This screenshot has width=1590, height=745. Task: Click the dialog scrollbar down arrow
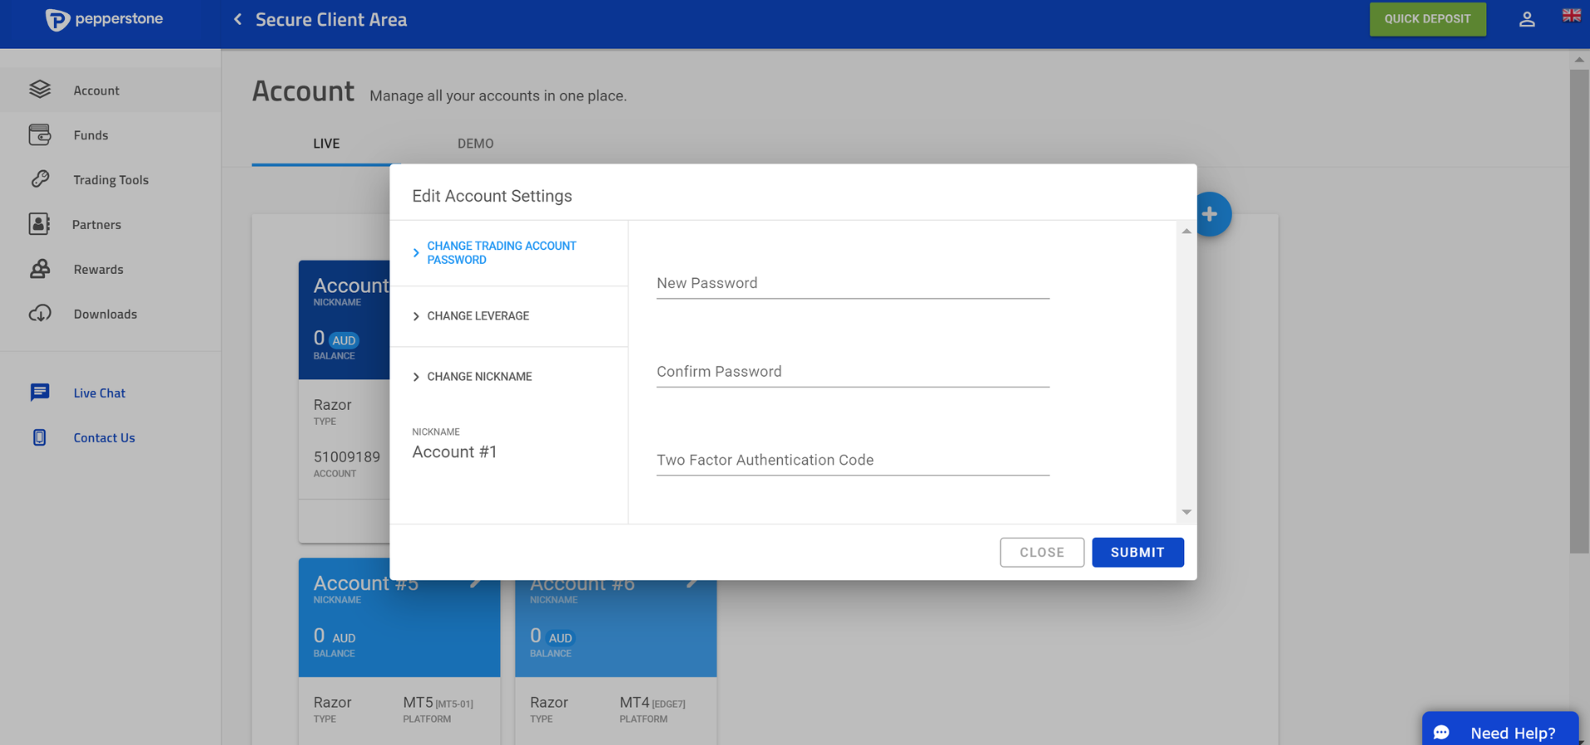pos(1186,512)
